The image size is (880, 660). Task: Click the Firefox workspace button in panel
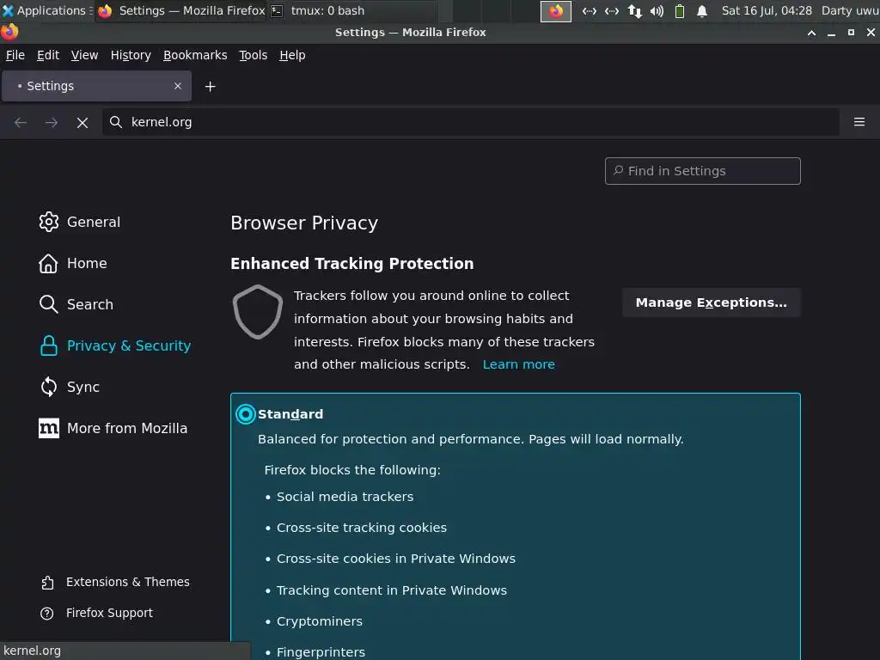click(556, 11)
